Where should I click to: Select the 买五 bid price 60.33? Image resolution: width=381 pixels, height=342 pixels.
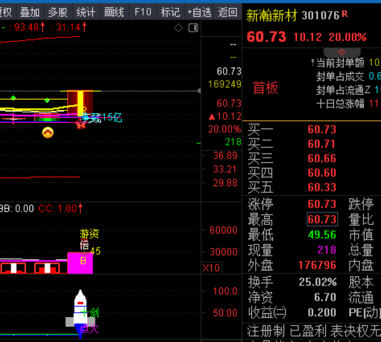tap(322, 187)
